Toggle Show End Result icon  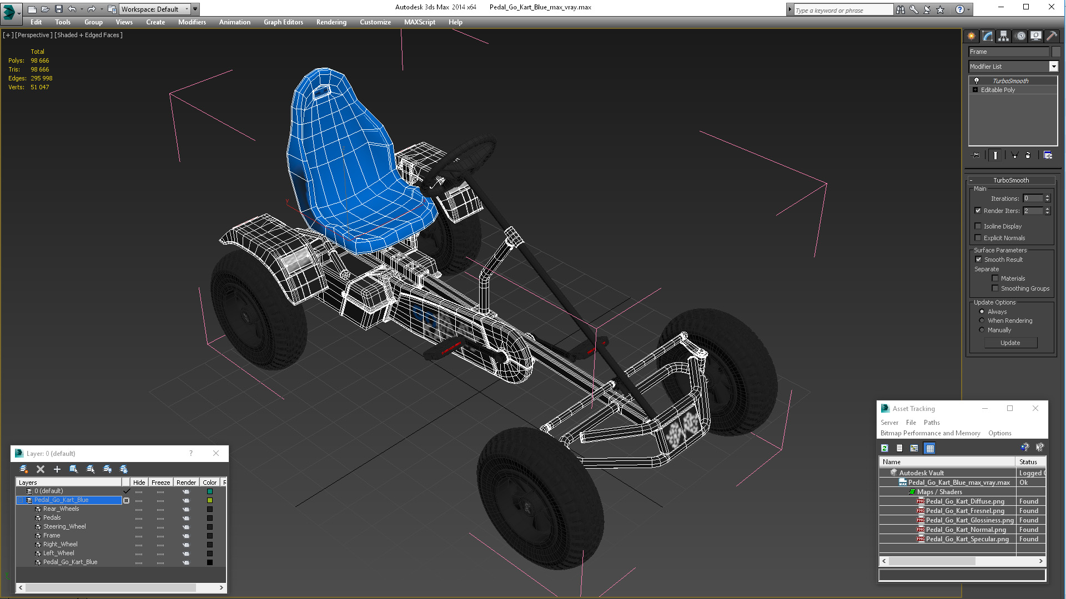pyautogui.click(x=995, y=155)
